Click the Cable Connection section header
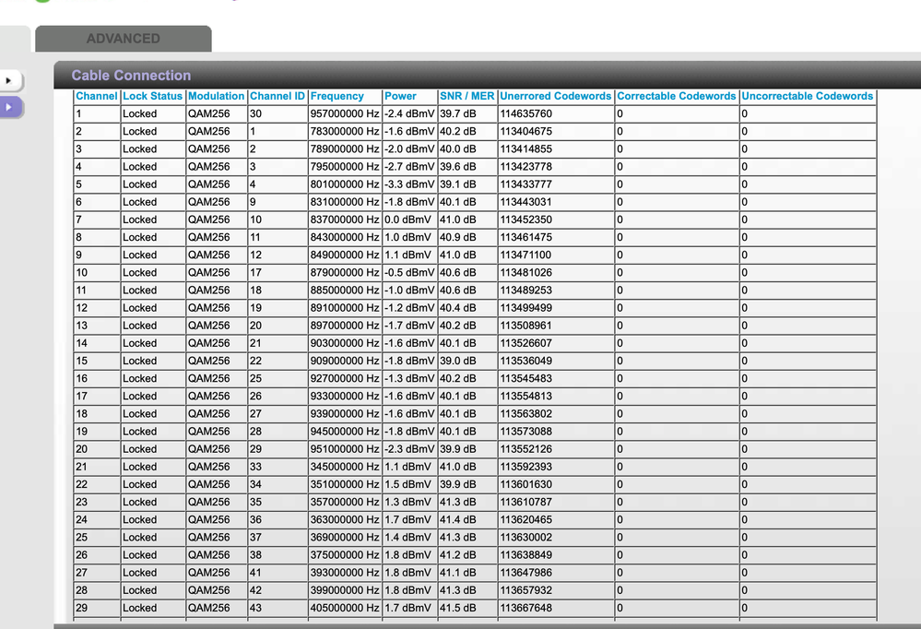The height and width of the screenshot is (629, 921). click(131, 75)
